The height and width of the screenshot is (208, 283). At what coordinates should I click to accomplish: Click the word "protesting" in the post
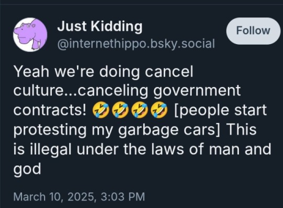click(x=50, y=130)
